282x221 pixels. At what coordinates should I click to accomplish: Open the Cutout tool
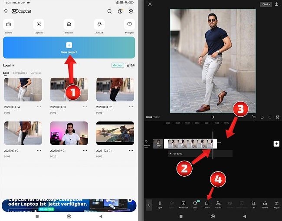point(218,205)
